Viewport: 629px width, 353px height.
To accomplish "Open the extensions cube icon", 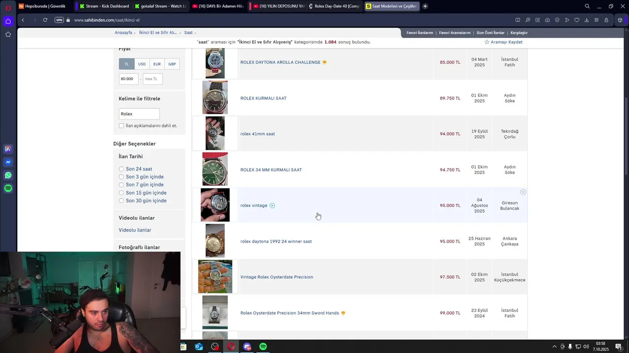I will coord(620,20).
